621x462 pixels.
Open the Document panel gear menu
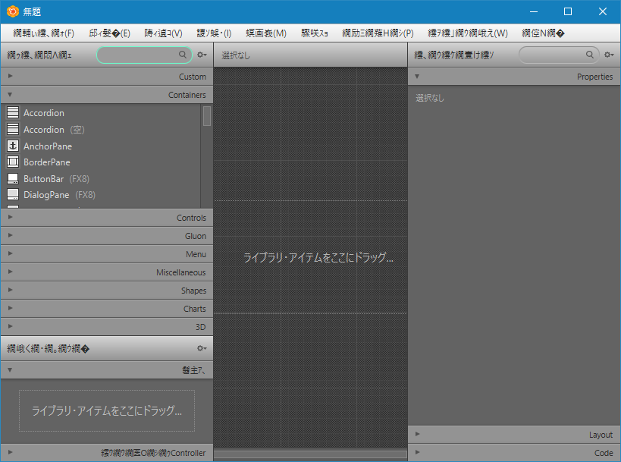[201, 348]
